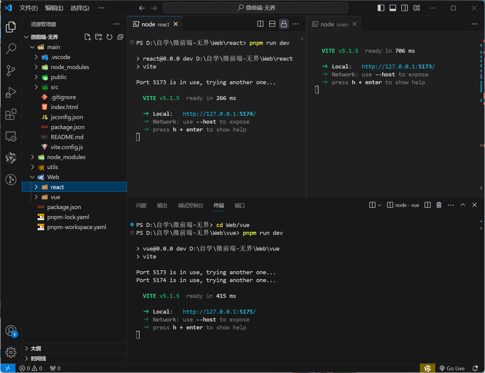Kill the node - vue terminal
This screenshot has height=373, width=485.
click(439, 205)
